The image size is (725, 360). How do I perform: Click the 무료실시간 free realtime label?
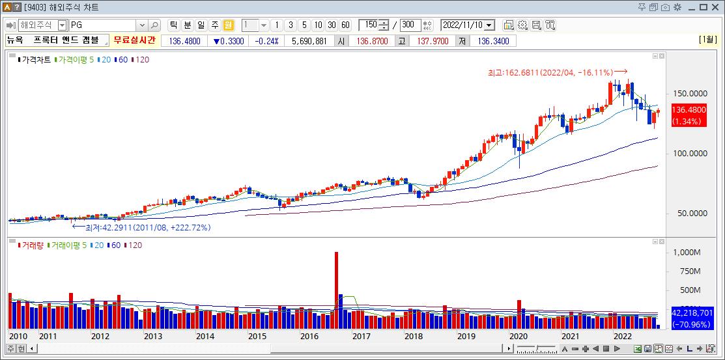click(x=135, y=40)
